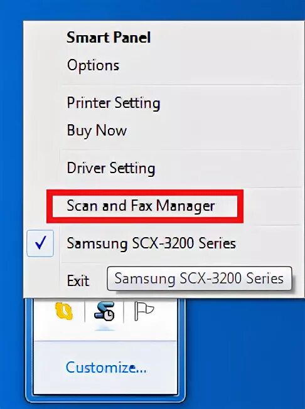
Task: Choose Options in the context menu
Action: coord(93,65)
